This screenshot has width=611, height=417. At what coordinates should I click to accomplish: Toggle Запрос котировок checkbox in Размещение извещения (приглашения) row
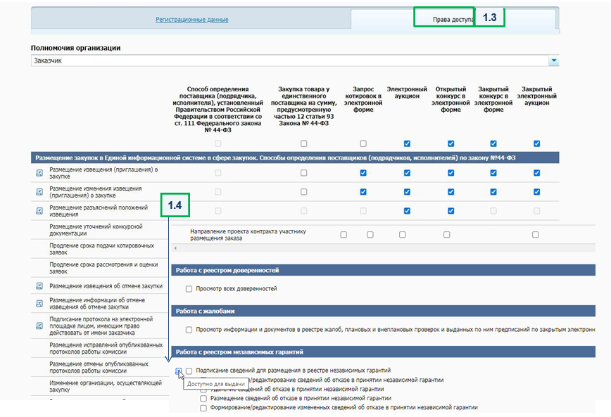click(363, 173)
